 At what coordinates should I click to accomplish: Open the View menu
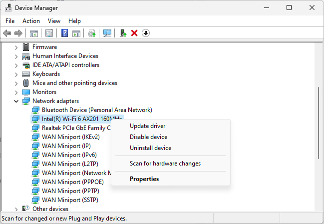(54, 21)
